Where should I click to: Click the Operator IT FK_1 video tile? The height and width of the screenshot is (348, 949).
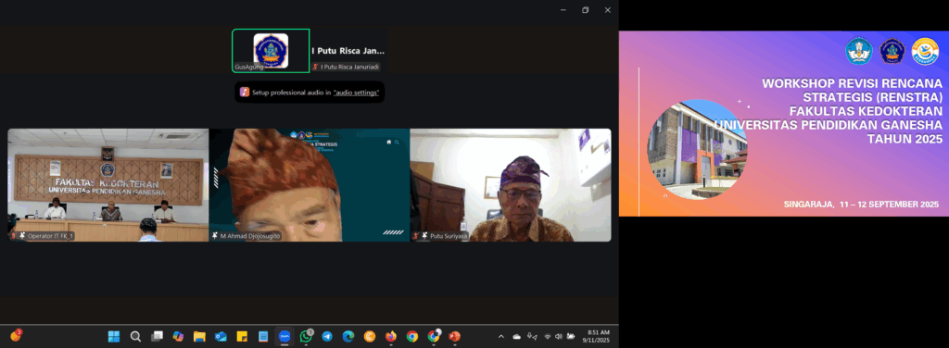[x=108, y=185]
